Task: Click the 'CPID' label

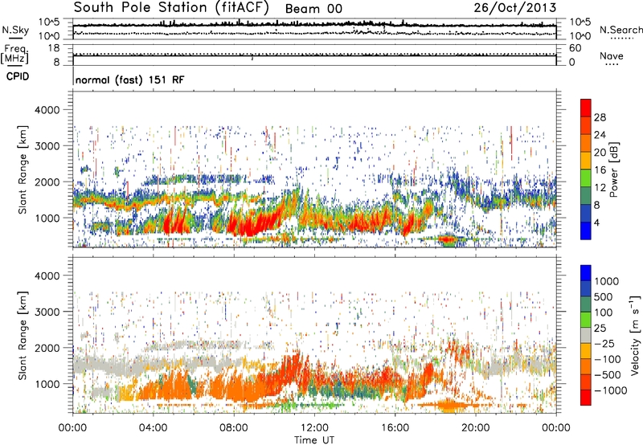Action: [x=18, y=76]
